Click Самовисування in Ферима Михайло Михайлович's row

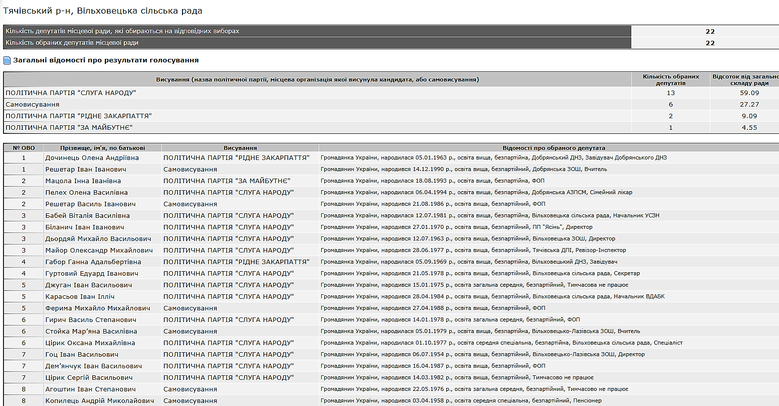point(190,308)
